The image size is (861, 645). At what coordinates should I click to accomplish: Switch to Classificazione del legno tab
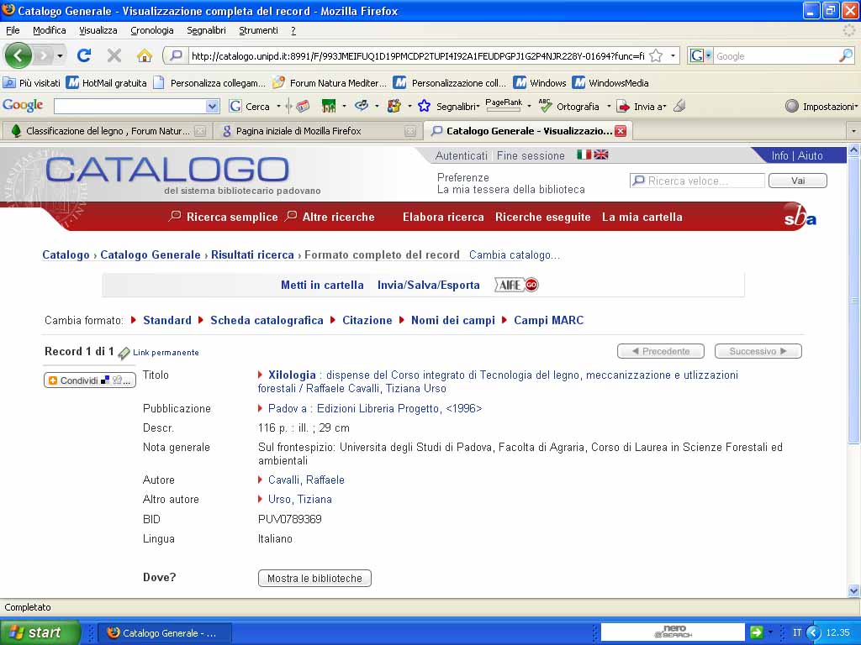[x=107, y=131]
